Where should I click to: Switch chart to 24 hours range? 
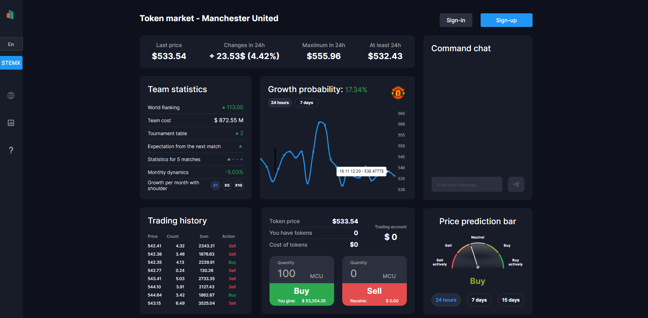click(280, 103)
